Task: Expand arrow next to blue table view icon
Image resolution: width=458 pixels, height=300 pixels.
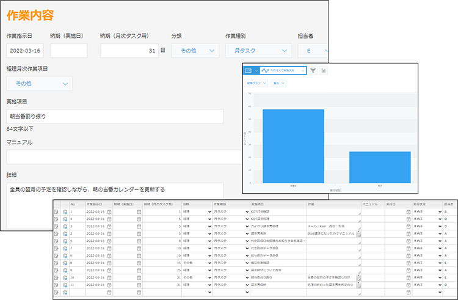Action: tap(256, 70)
